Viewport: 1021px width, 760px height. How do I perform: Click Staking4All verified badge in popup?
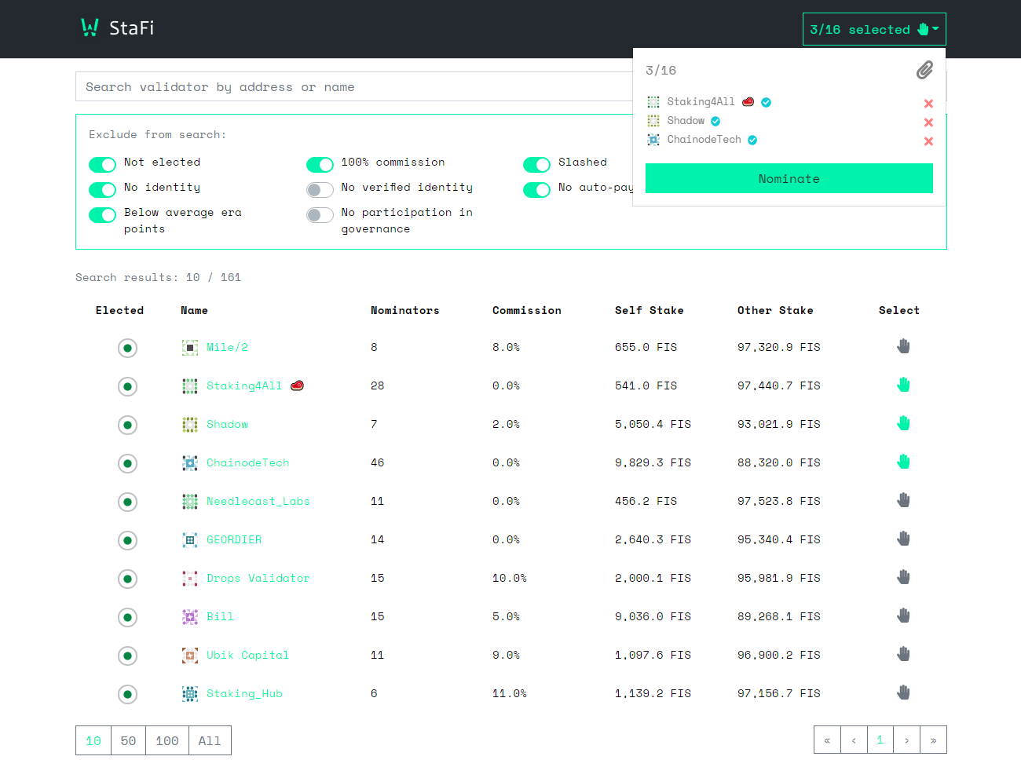(766, 102)
